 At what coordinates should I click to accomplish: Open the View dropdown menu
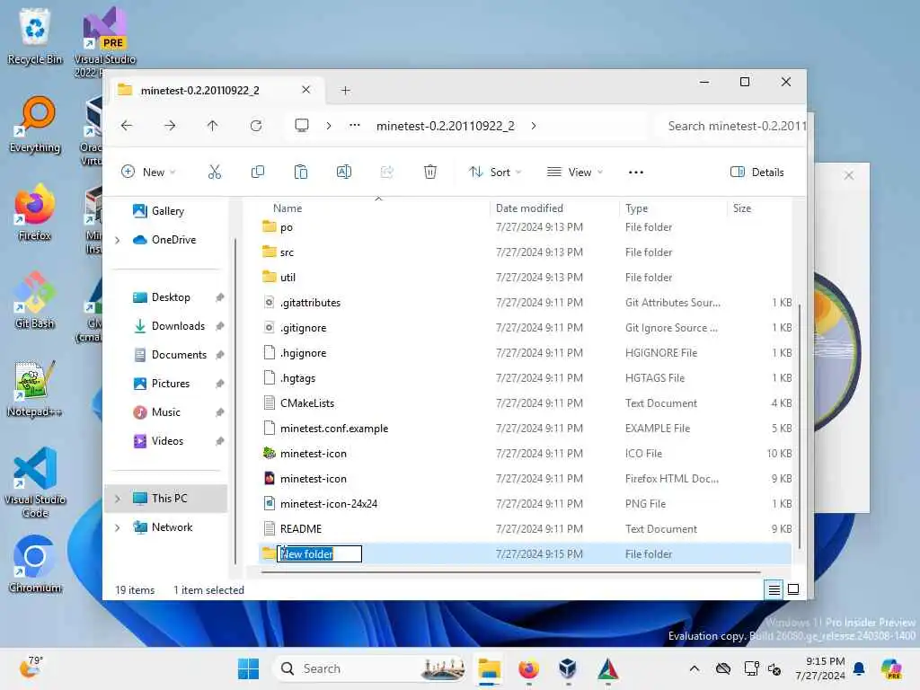coord(575,172)
